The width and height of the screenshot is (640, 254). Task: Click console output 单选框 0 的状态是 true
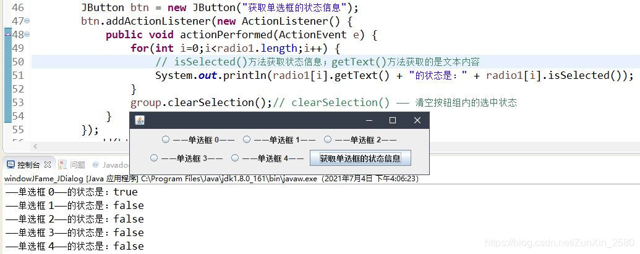click(72, 192)
